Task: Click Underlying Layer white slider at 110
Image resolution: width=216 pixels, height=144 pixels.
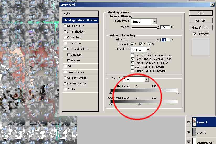Action: click(x=139, y=104)
